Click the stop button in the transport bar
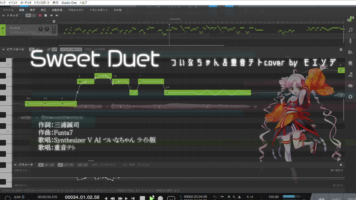This screenshot has width=356, height=200. (142, 198)
